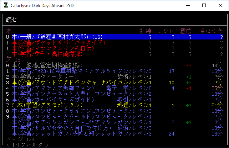The width and height of the screenshot is (229, 148).
Task: Select マウンテンマンの自伝 from the book list
Action: (x=56, y=48)
